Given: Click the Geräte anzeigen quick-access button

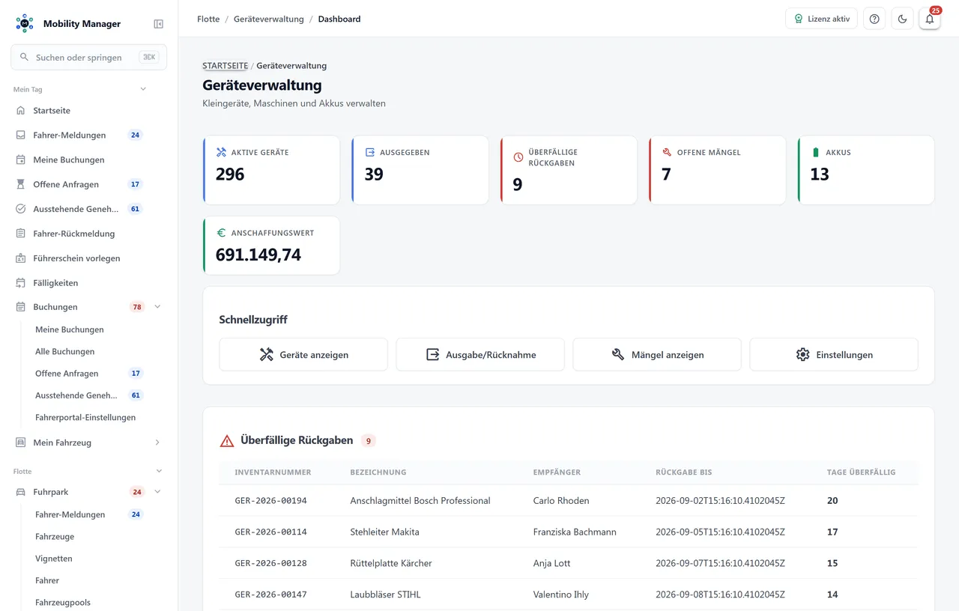Looking at the screenshot, I should [303, 355].
